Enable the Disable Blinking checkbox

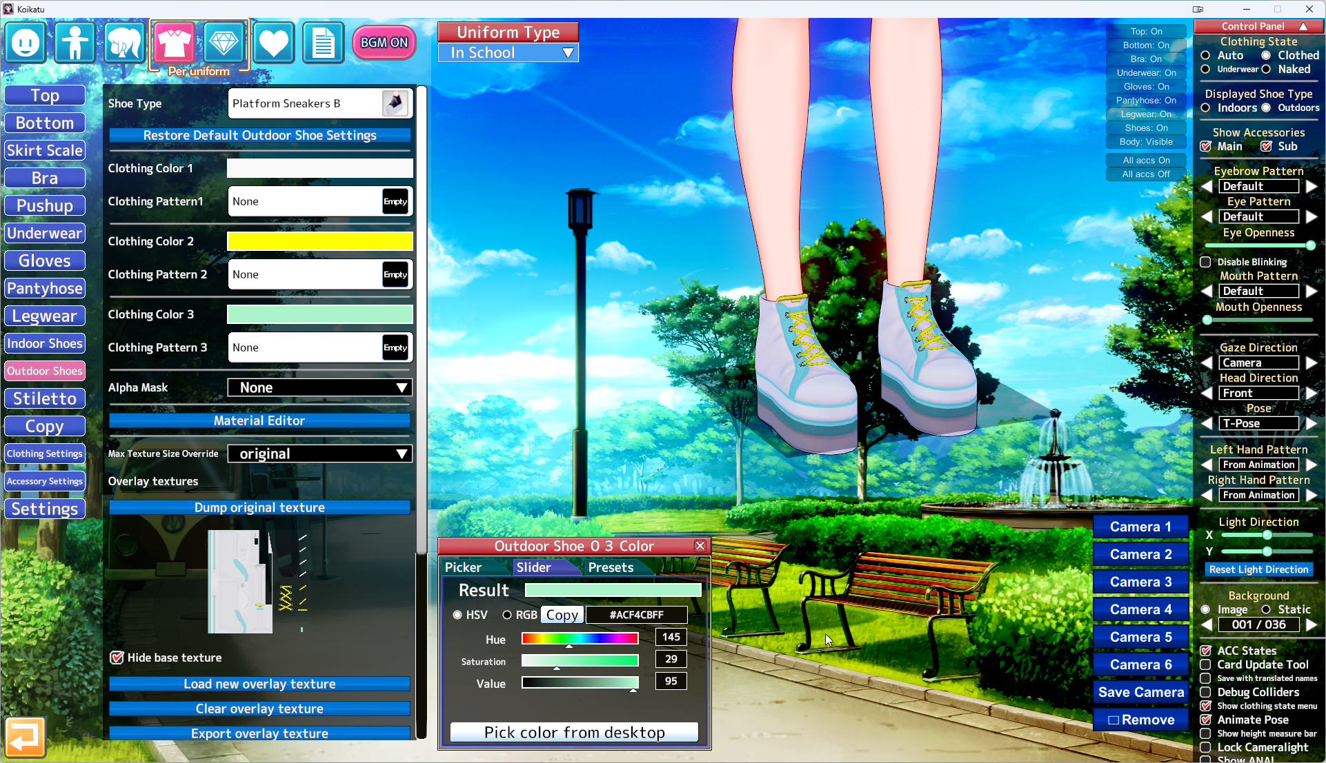click(1205, 262)
